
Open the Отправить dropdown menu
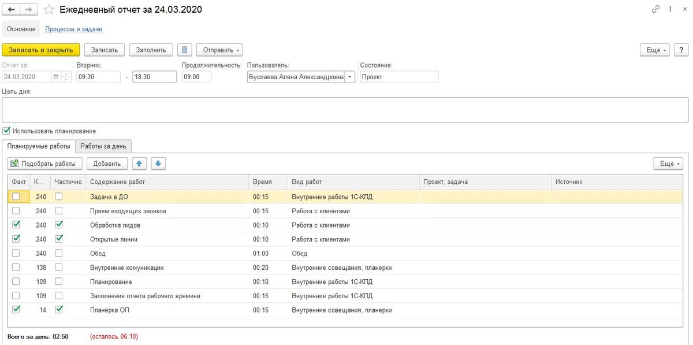219,50
